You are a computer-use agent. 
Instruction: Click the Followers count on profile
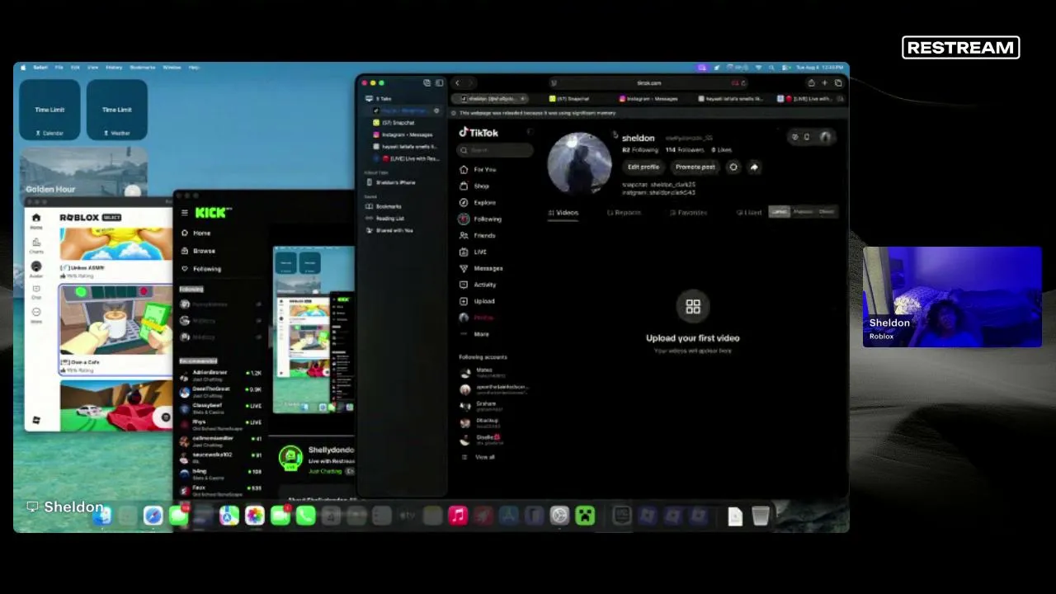[x=685, y=150]
